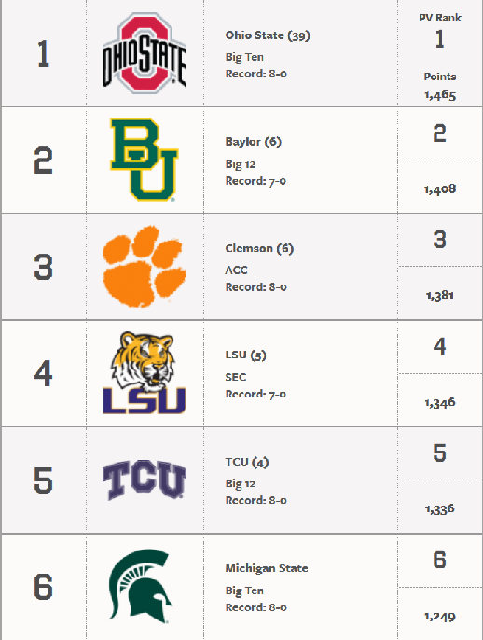The width and height of the screenshot is (483, 640).
Task: Click the SEC conference text under LSU
Action: [x=236, y=377]
